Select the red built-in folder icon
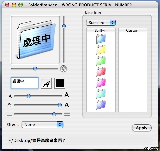 [x=101, y=72]
